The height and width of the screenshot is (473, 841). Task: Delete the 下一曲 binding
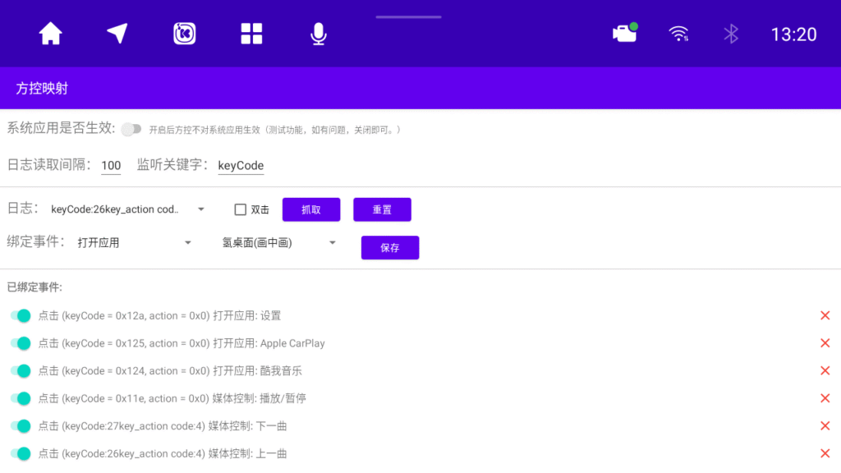coord(825,426)
